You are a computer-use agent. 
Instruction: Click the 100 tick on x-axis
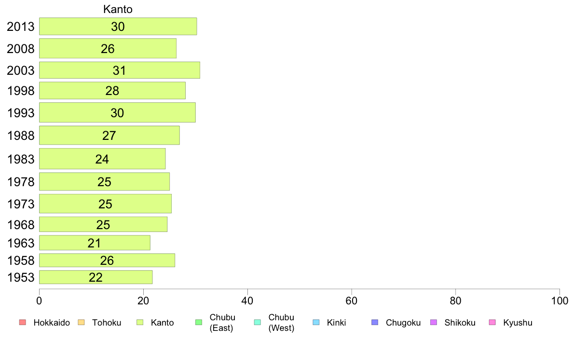click(559, 301)
